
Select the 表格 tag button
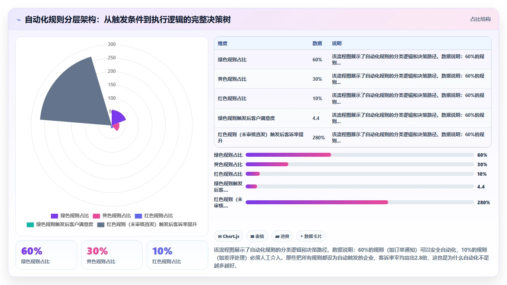(257, 236)
